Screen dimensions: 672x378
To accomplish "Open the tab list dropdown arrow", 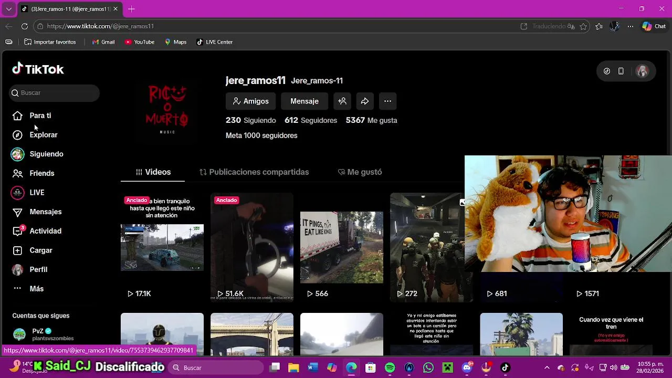I will click(x=9, y=9).
